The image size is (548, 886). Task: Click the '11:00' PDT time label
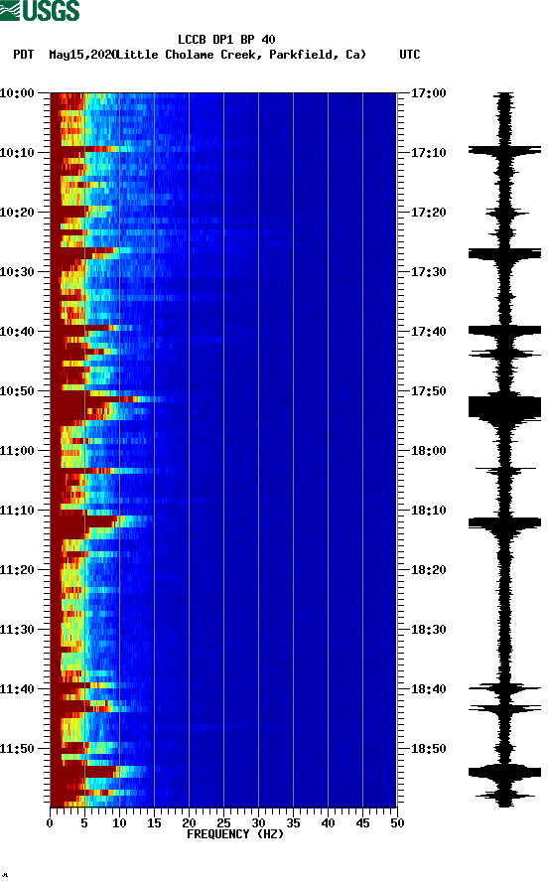point(17,451)
